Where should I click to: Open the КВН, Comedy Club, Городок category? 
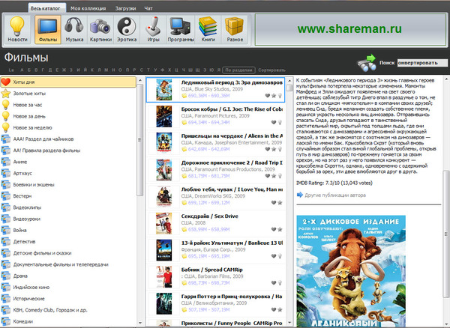68,310
